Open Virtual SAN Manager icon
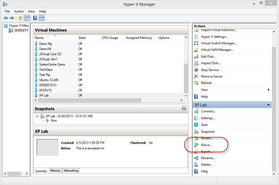The image size is (279, 185). coord(196,50)
